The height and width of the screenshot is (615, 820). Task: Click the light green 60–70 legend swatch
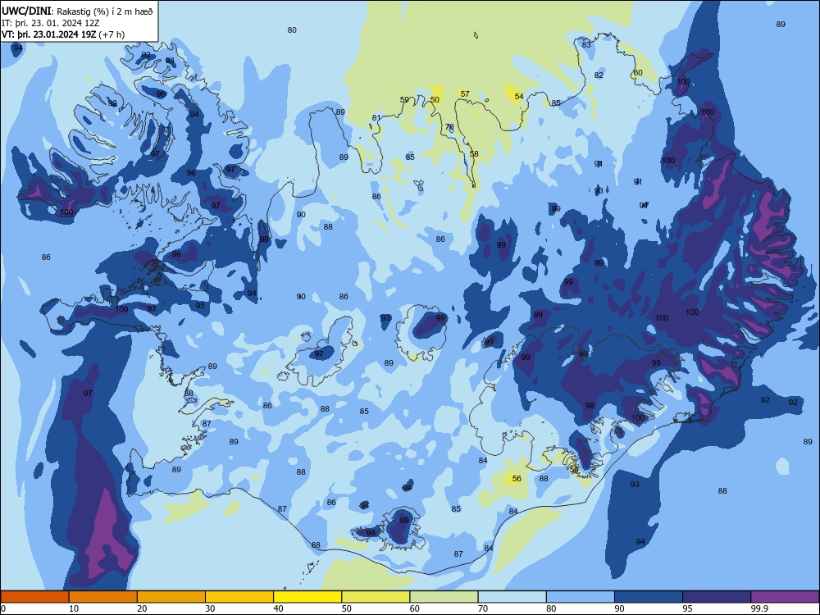pyautogui.click(x=444, y=597)
